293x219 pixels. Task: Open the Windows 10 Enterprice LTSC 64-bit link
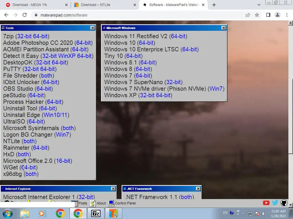click(x=189, y=49)
